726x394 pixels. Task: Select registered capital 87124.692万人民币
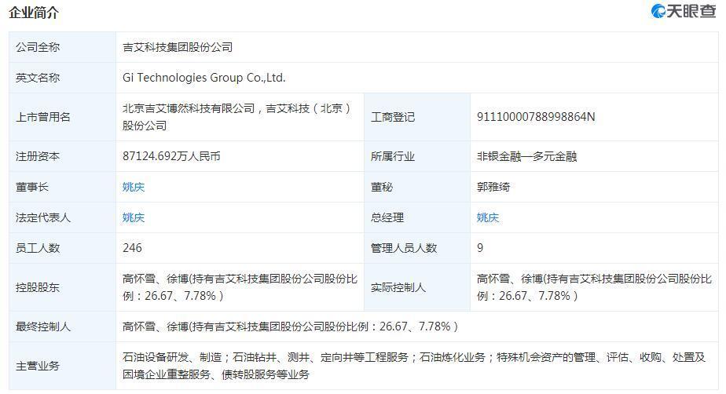coord(171,156)
